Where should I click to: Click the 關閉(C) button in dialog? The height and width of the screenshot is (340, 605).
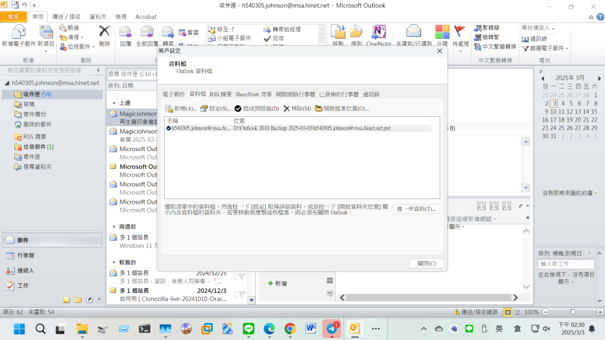coord(426,263)
